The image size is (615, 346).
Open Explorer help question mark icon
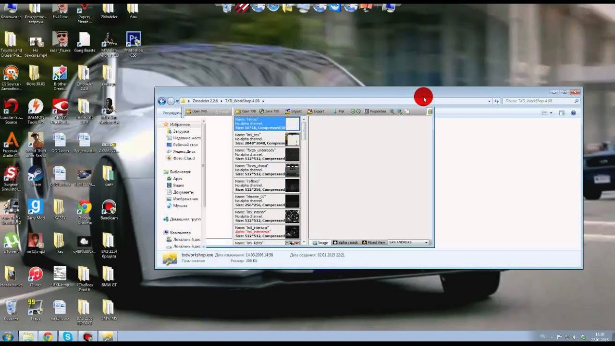[x=573, y=113]
